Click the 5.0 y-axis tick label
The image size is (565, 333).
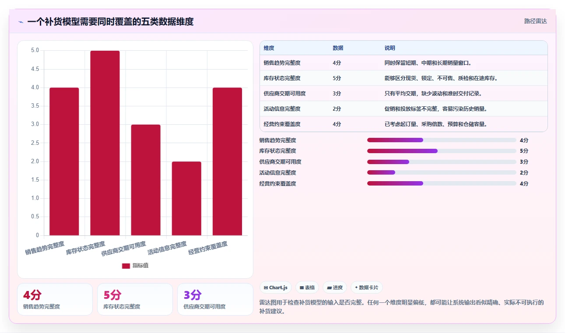click(35, 50)
